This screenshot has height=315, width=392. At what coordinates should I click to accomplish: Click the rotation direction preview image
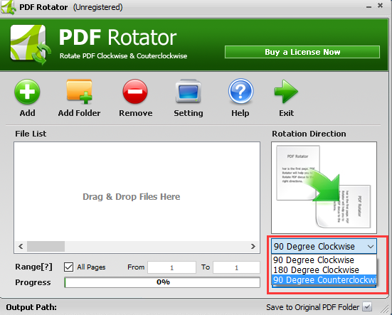click(x=324, y=188)
